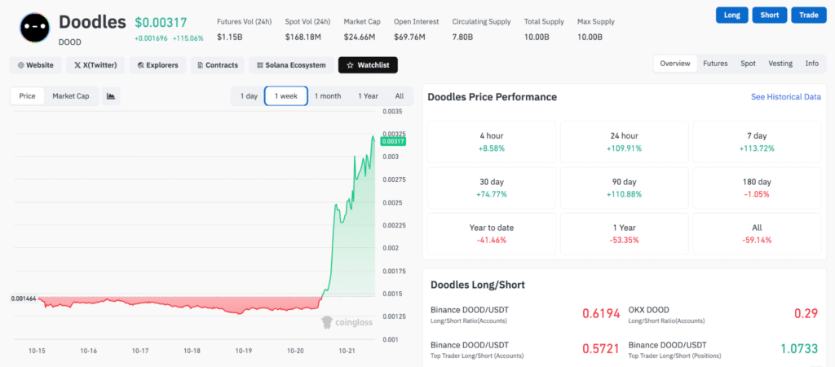Viewport: 835px width, 367px height.
Task: Select the Market Cap chart toggle
Action: click(71, 96)
